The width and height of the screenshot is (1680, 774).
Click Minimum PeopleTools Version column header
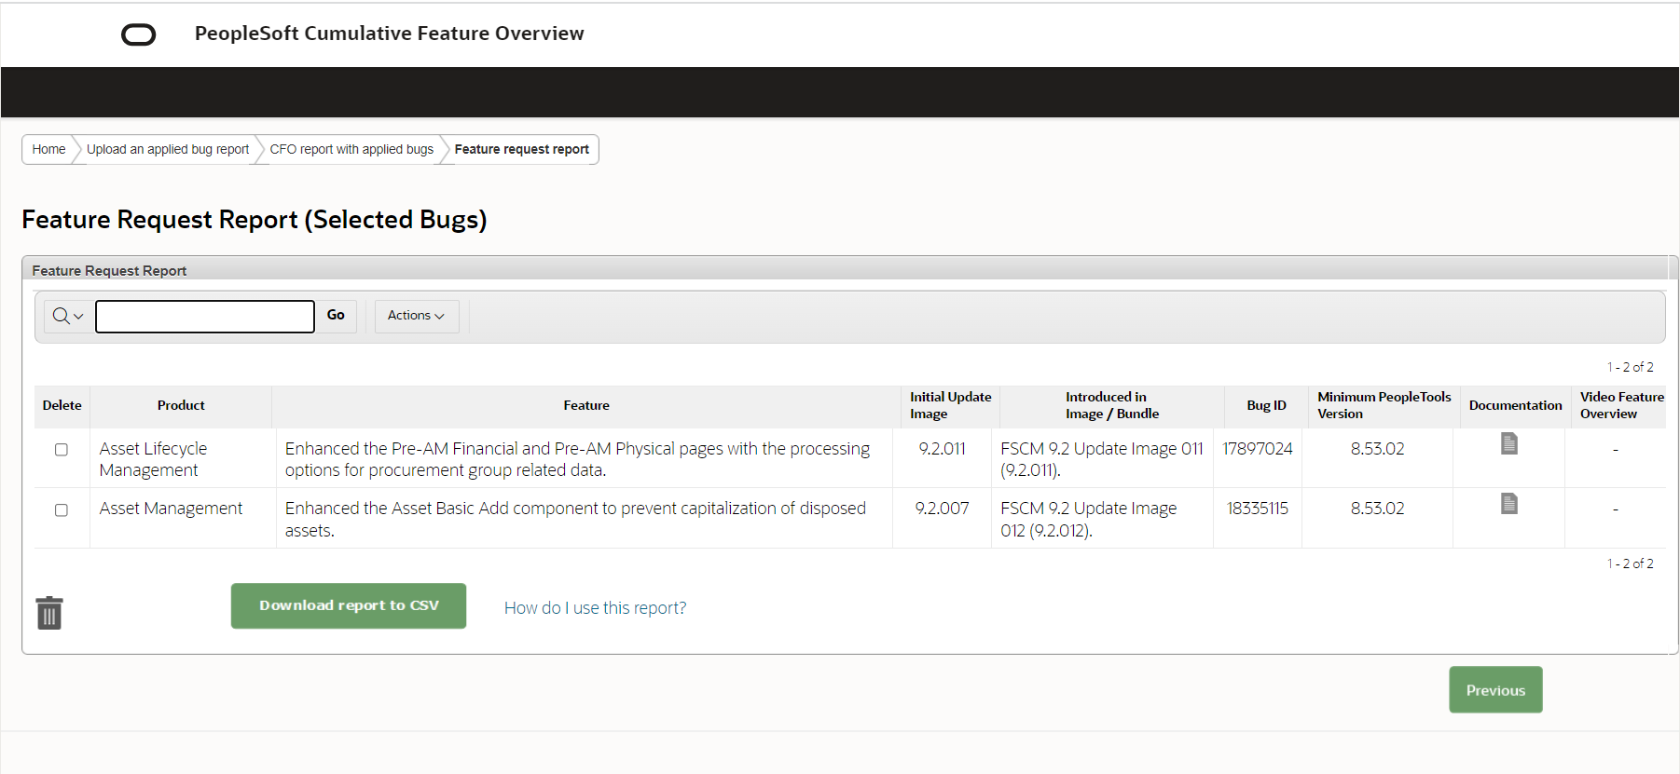pos(1384,405)
